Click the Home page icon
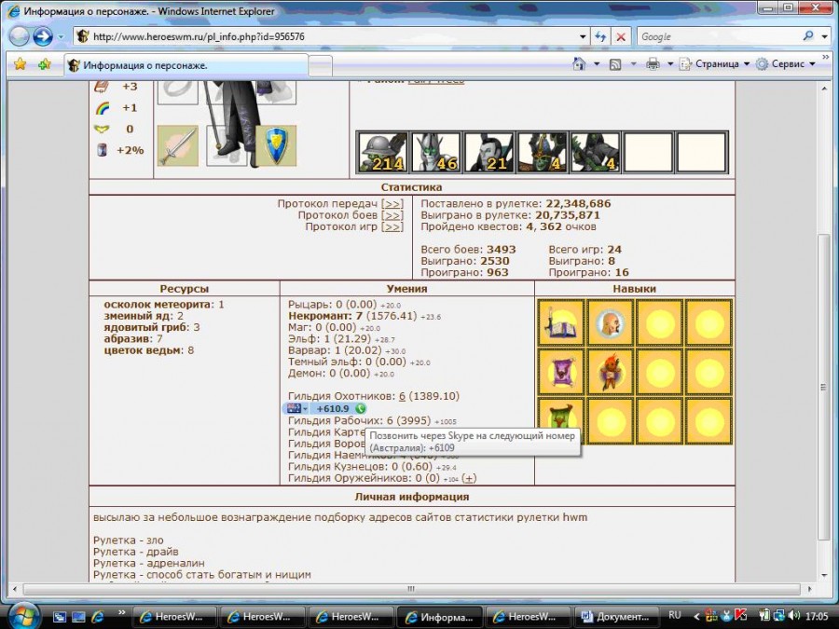The width and height of the screenshot is (839, 629). point(579,63)
